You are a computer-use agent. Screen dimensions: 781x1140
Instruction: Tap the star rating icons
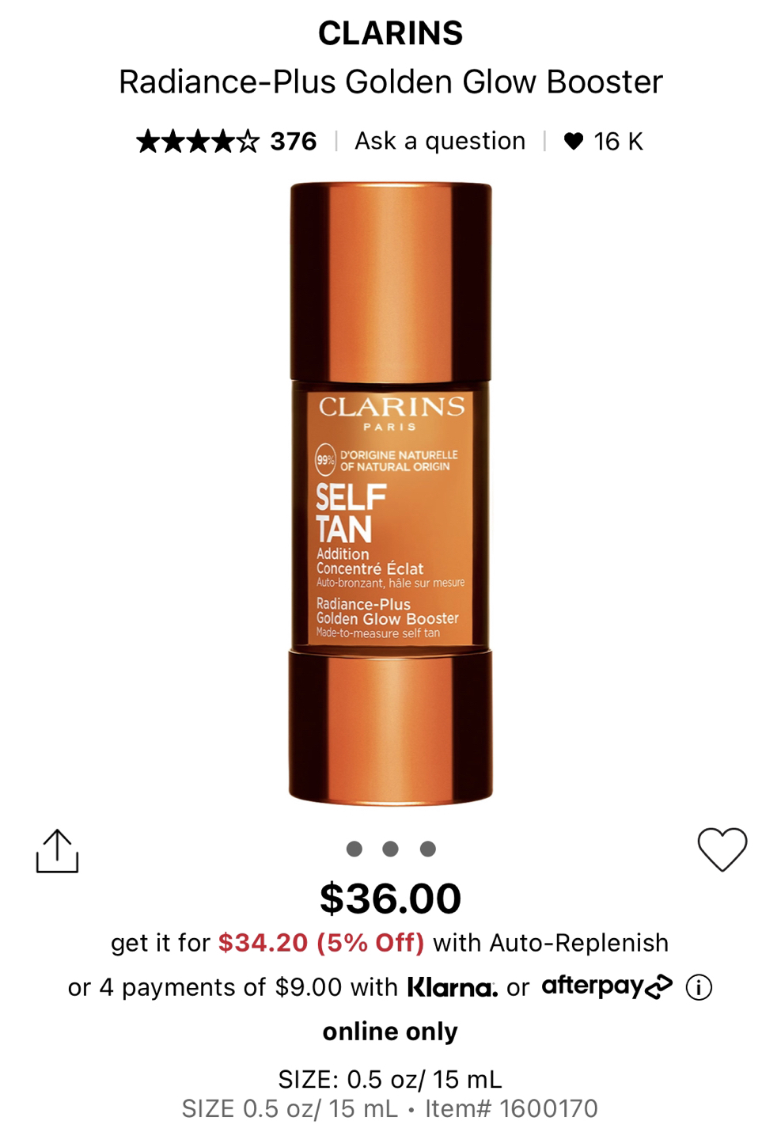pos(198,142)
